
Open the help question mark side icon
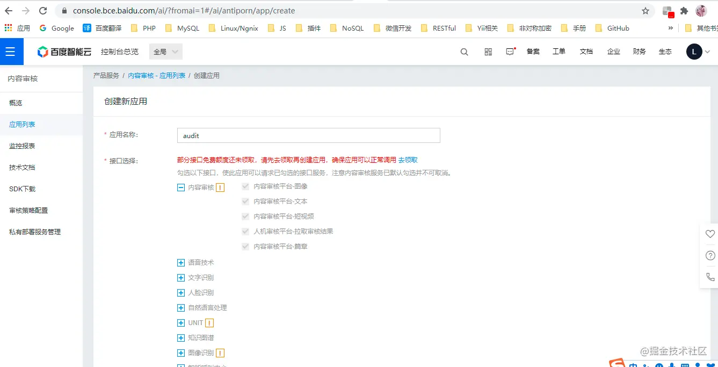click(x=710, y=255)
